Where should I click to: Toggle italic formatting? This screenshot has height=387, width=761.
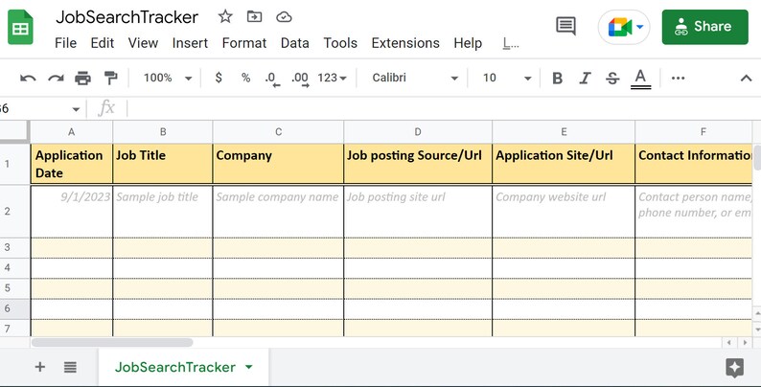[585, 79]
